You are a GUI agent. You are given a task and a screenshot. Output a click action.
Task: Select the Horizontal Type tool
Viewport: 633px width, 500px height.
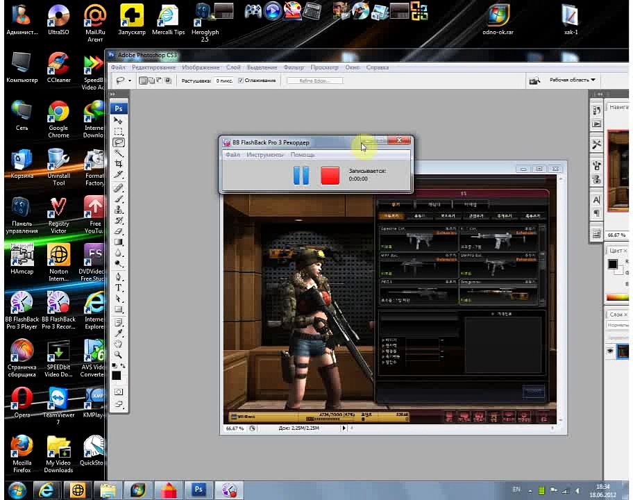pos(119,287)
